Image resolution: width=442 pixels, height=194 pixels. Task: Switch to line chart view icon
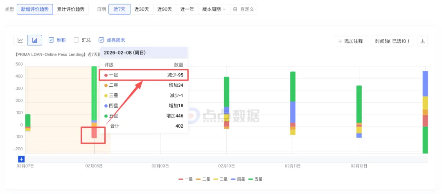tap(20, 40)
